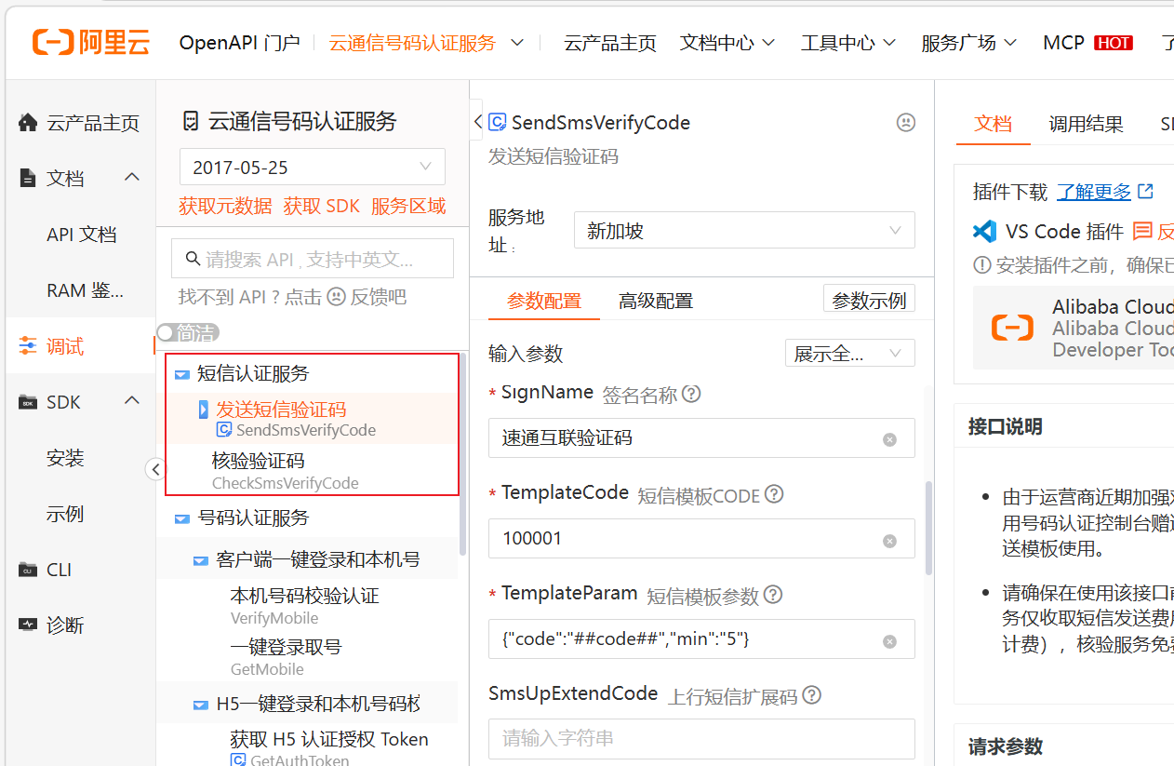Open API 文档 in the sidebar
The width and height of the screenshot is (1174, 766).
pyautogui.click(x=82, y=235)
